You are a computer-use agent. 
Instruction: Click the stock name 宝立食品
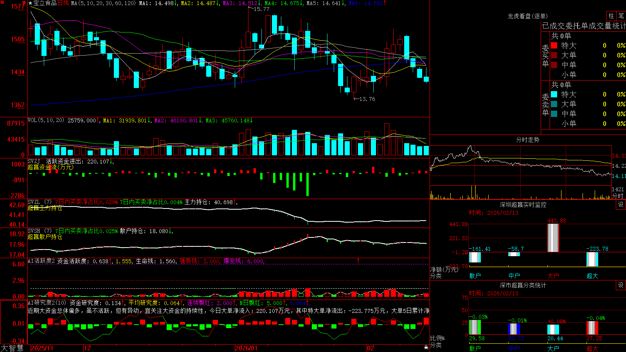coord(45,3)
